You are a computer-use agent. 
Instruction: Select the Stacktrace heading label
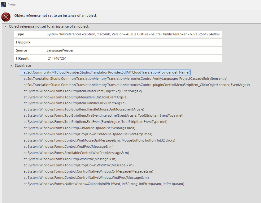23,65
